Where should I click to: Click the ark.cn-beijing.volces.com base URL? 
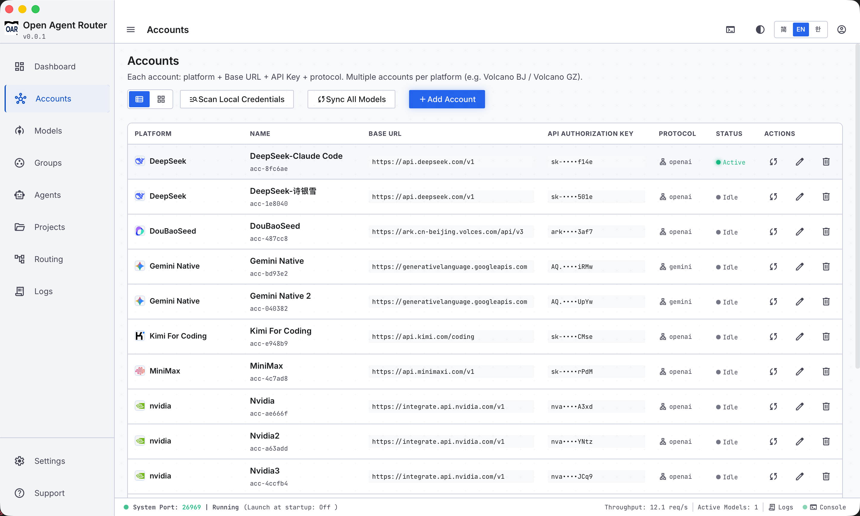coord(451,232)
